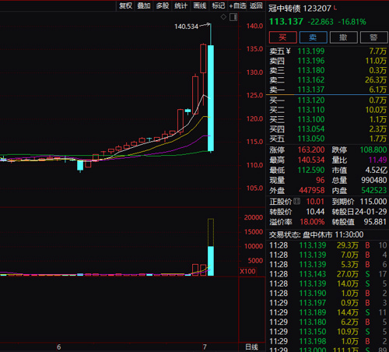389x352 pixels.
Task: Click the red 买 buy button
Action: [283, 37]
